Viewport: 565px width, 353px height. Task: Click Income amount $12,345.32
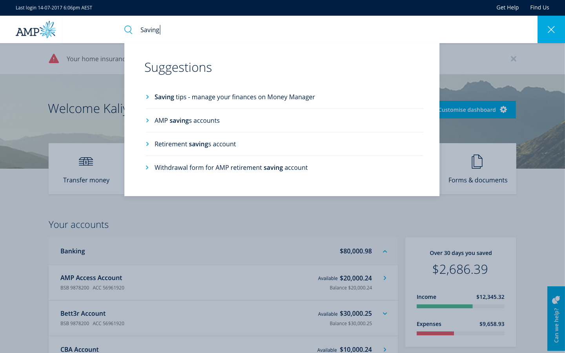[x=490, y=297]
